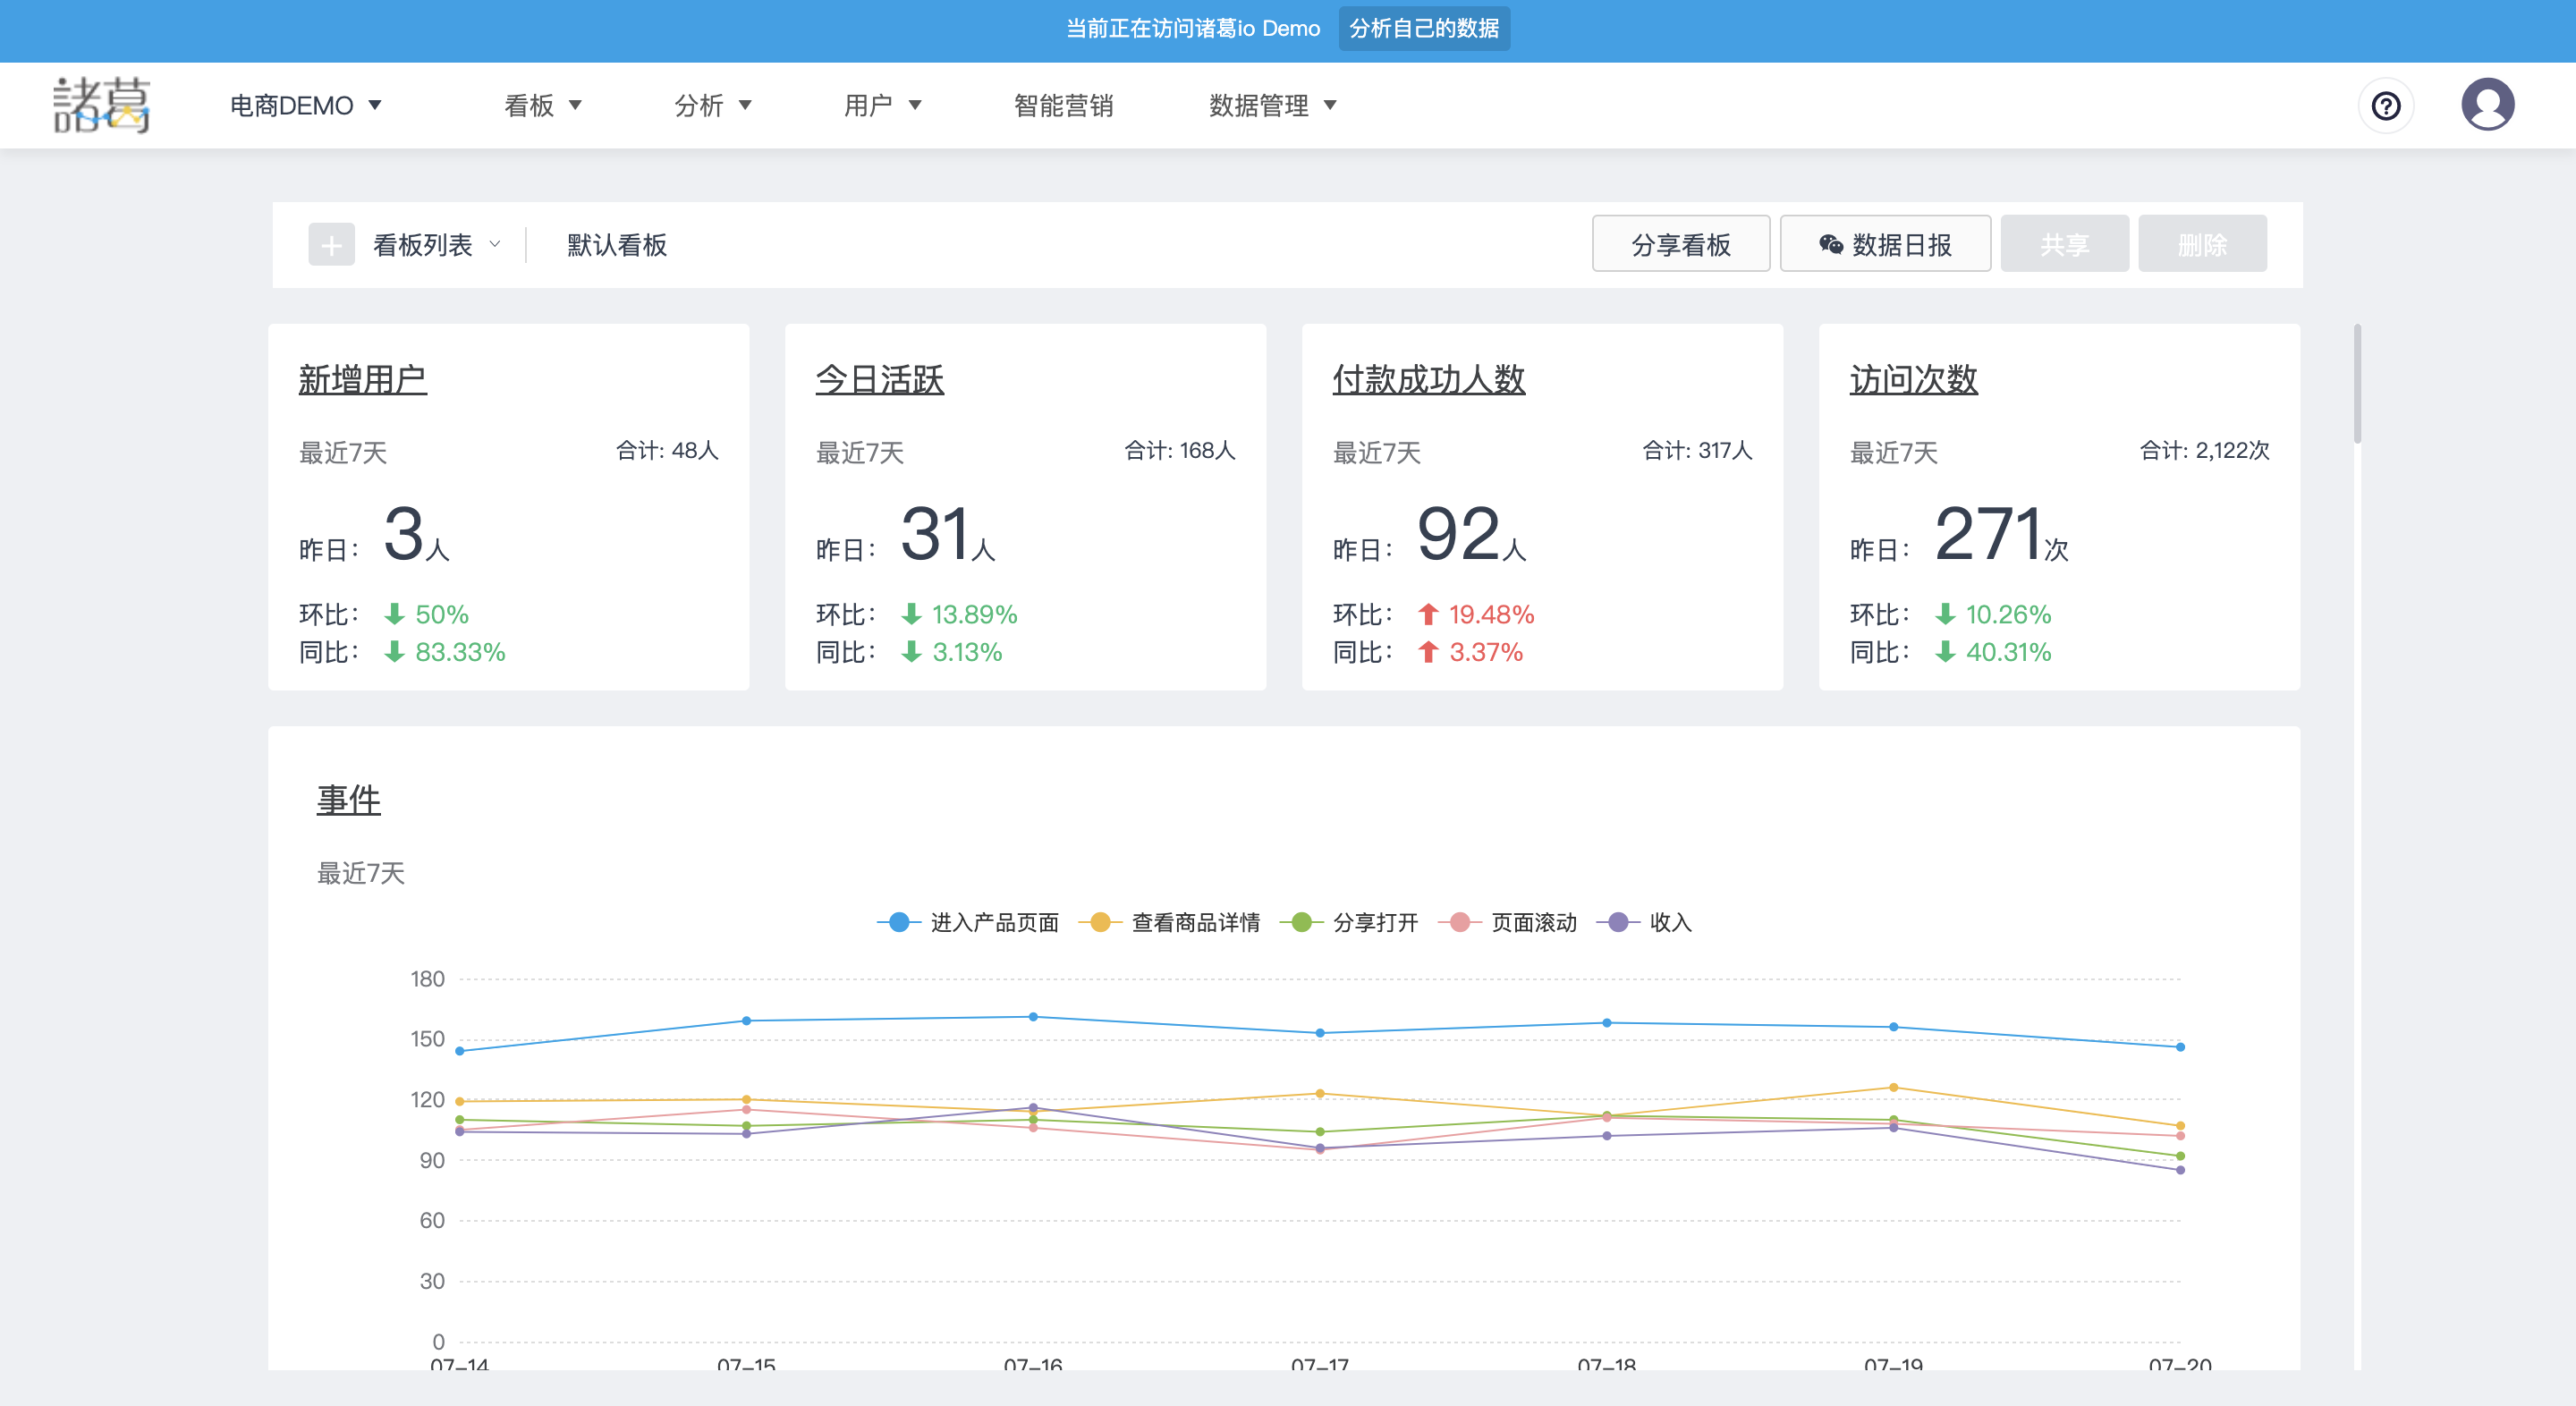Click the 进入产品页面 data point on 07-16
Viewport: 2576px width, 1406px height.
[1033, 1017]
